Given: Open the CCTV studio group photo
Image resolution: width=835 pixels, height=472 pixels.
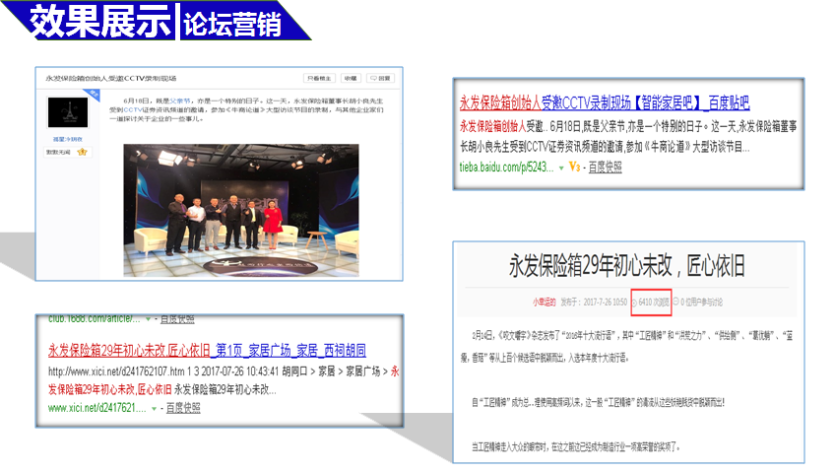Looking at the screenshot, I should [241, 211].
